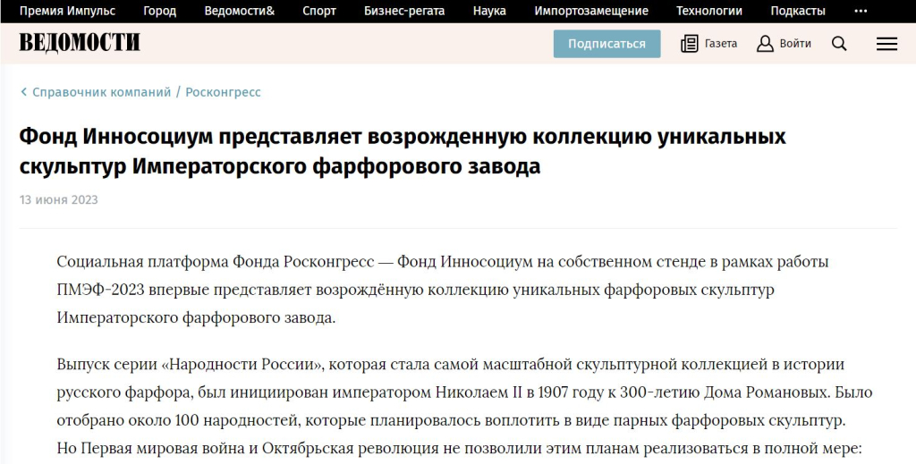Open the Ведомости& section

point(240,11)
